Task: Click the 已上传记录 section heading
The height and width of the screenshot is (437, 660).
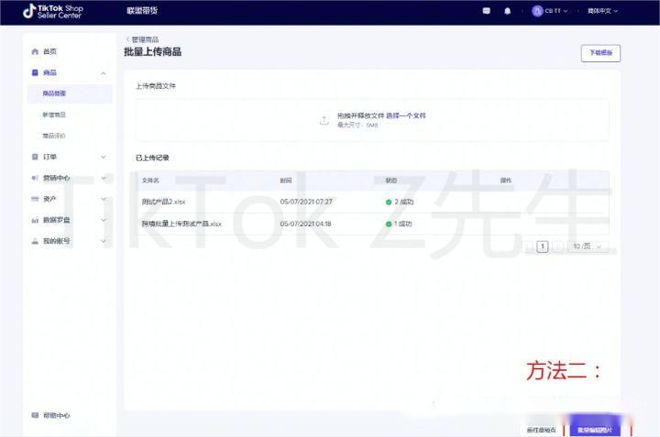Action: tap(152, 158)
